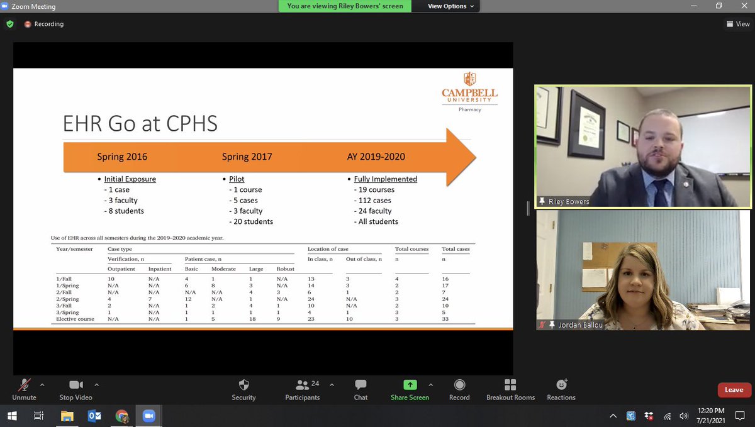Click 'Total cases' column header

coord(456,250)
